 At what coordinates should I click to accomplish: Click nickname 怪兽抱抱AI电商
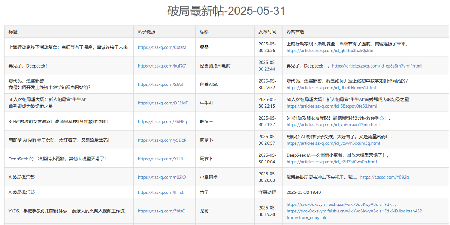click(215, 66)
